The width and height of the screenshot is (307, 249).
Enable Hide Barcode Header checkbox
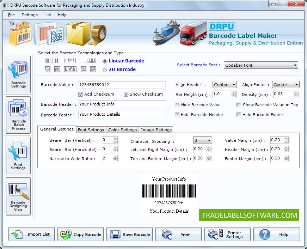click(177, 115)
